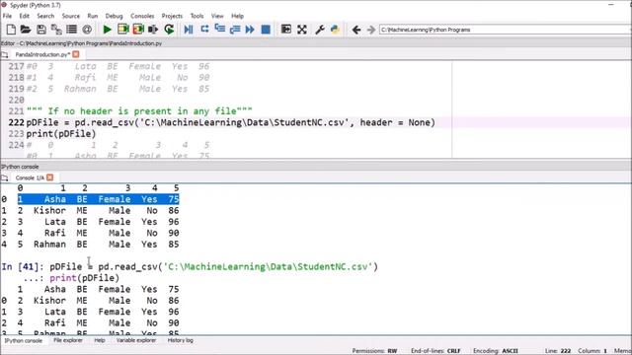Click the working directory path field
632x355 pixels.
coord(505,30)
